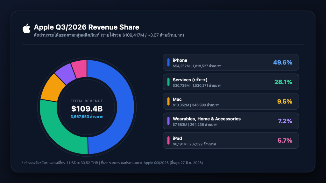Screen dimensions: 326x183
Task: Click the 'Services (บริการ)' legend label
Action: coord(190,80)
